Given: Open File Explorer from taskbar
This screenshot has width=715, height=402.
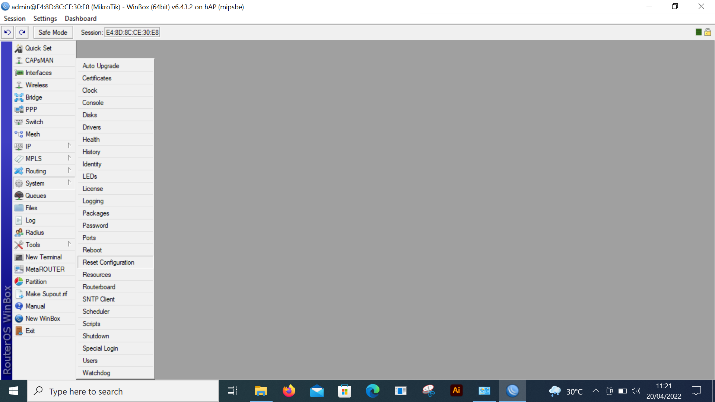Looking at the screenshot, I should 261,391.
